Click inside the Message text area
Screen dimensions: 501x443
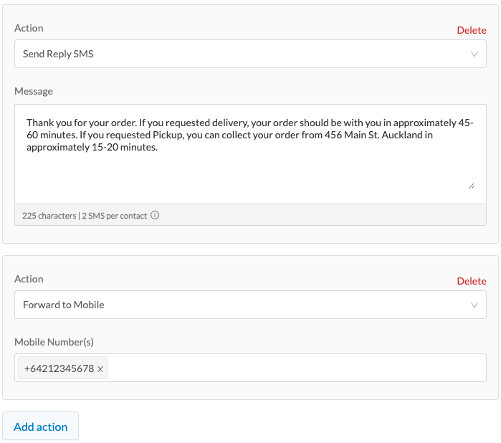point(250,154)
